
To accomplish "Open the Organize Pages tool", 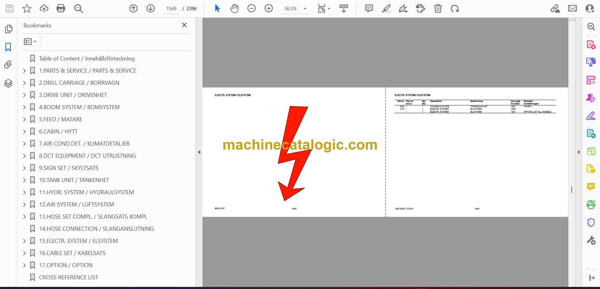I will click(591, 80).
